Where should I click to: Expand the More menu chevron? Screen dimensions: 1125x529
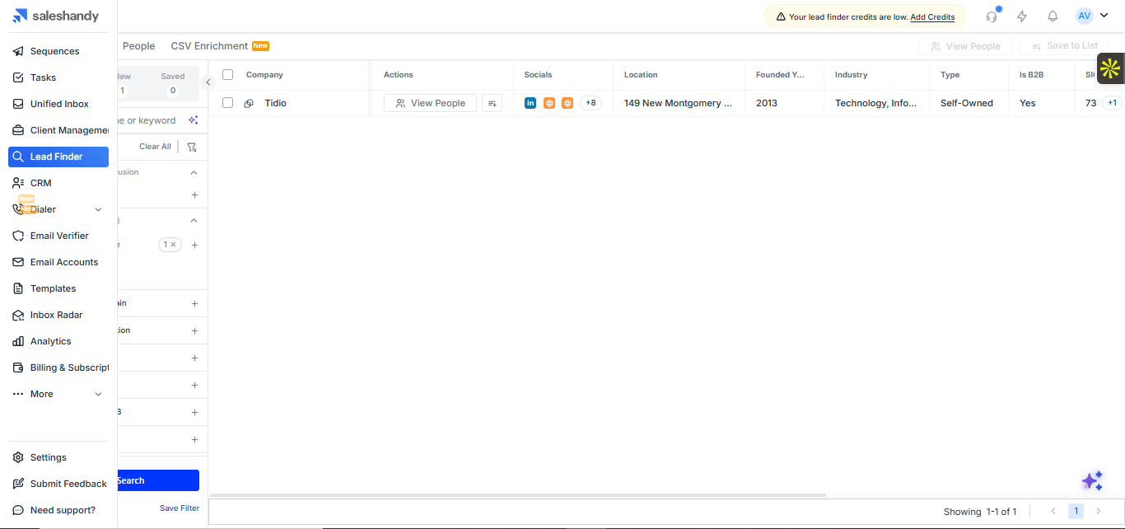point(98,394)
